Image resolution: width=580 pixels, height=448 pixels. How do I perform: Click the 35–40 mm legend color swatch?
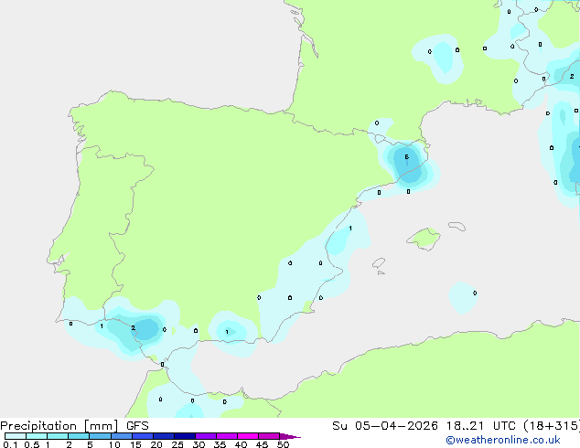227,436
